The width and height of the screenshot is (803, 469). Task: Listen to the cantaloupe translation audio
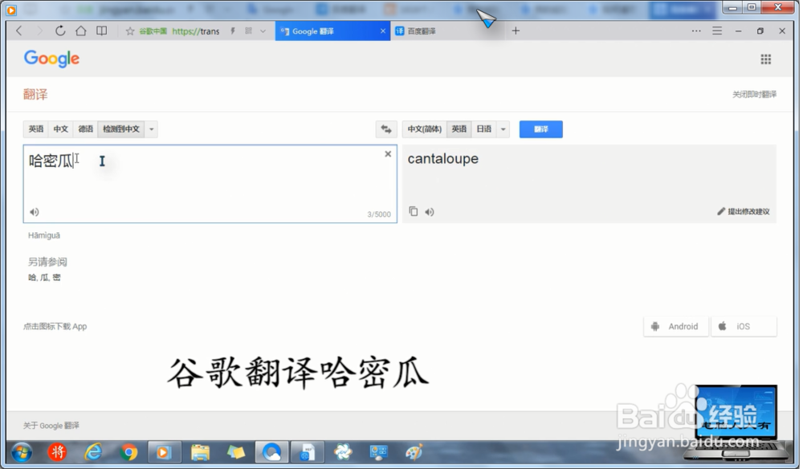point(429,212)
